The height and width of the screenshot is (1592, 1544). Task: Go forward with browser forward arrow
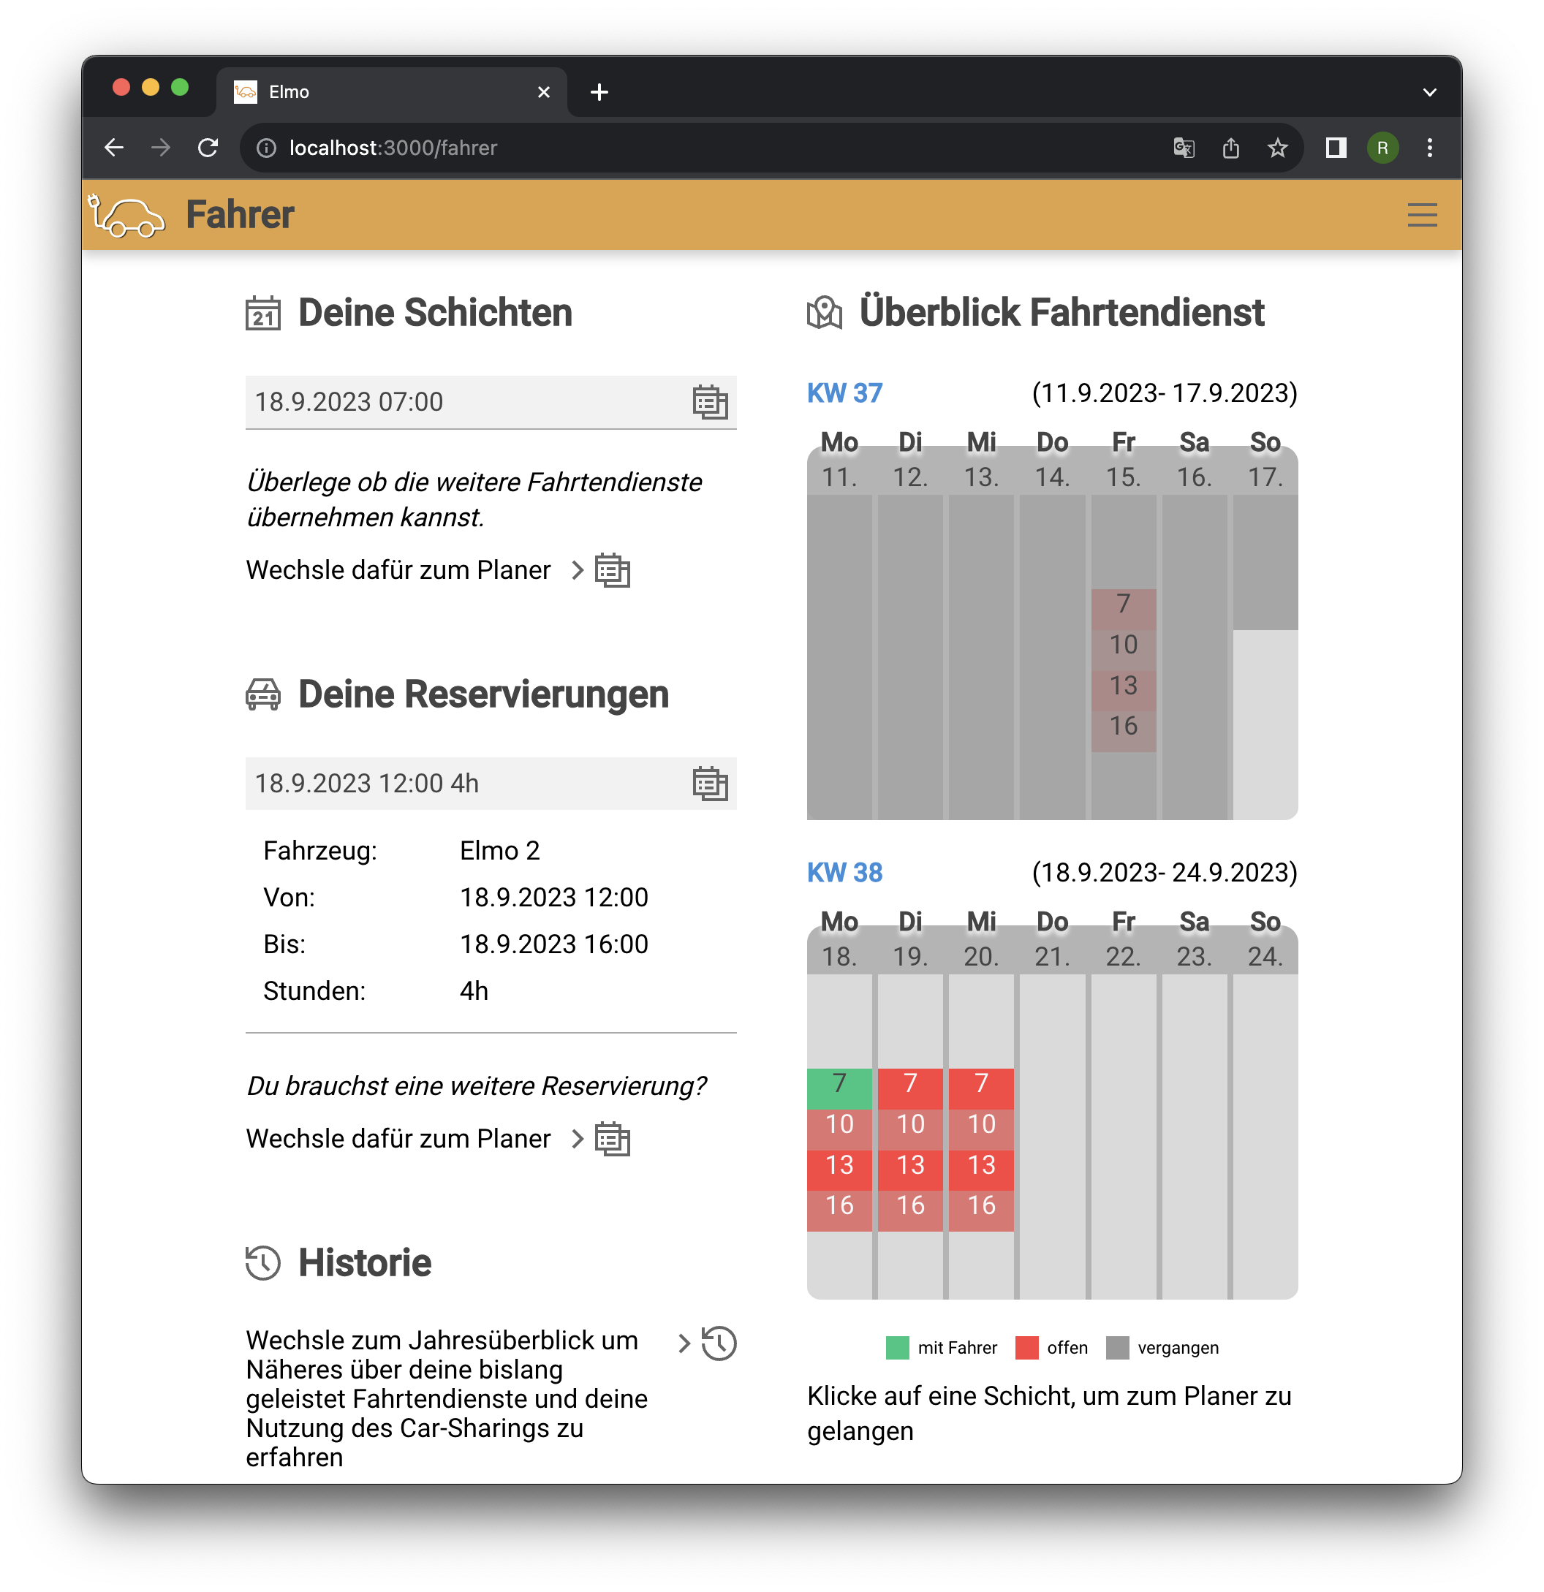(x=161, y=148)
